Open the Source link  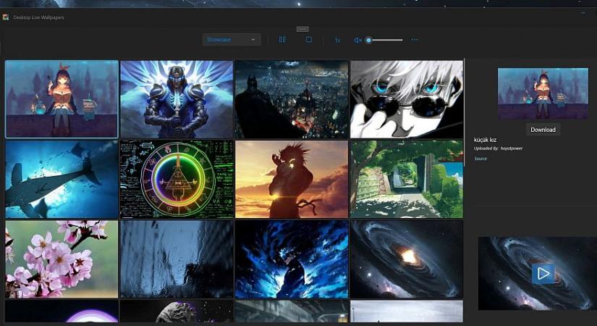click(x=480, y=159)
